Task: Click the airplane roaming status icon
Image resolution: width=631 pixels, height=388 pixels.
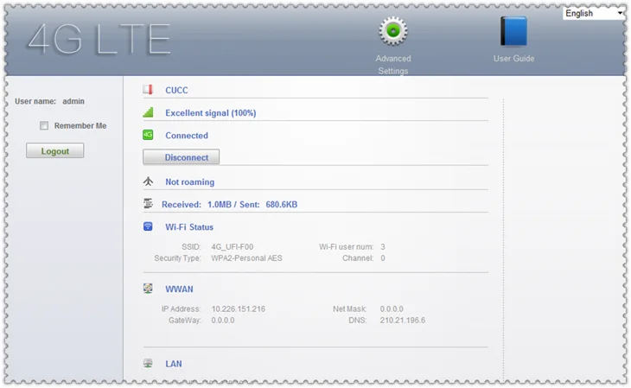Action: point(148,181)
